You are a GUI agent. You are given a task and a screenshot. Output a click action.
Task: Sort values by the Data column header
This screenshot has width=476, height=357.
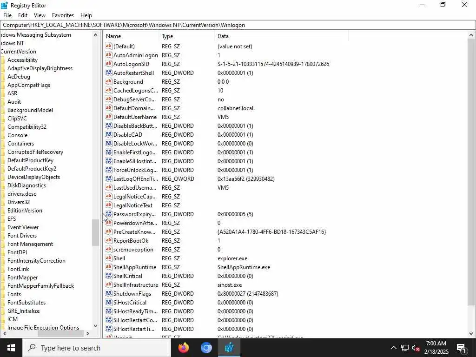click(281, 36)
